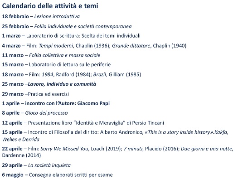Click the film title Grande dittatore
The height and width of the screenshot is (179, 238).
(131, 46)
